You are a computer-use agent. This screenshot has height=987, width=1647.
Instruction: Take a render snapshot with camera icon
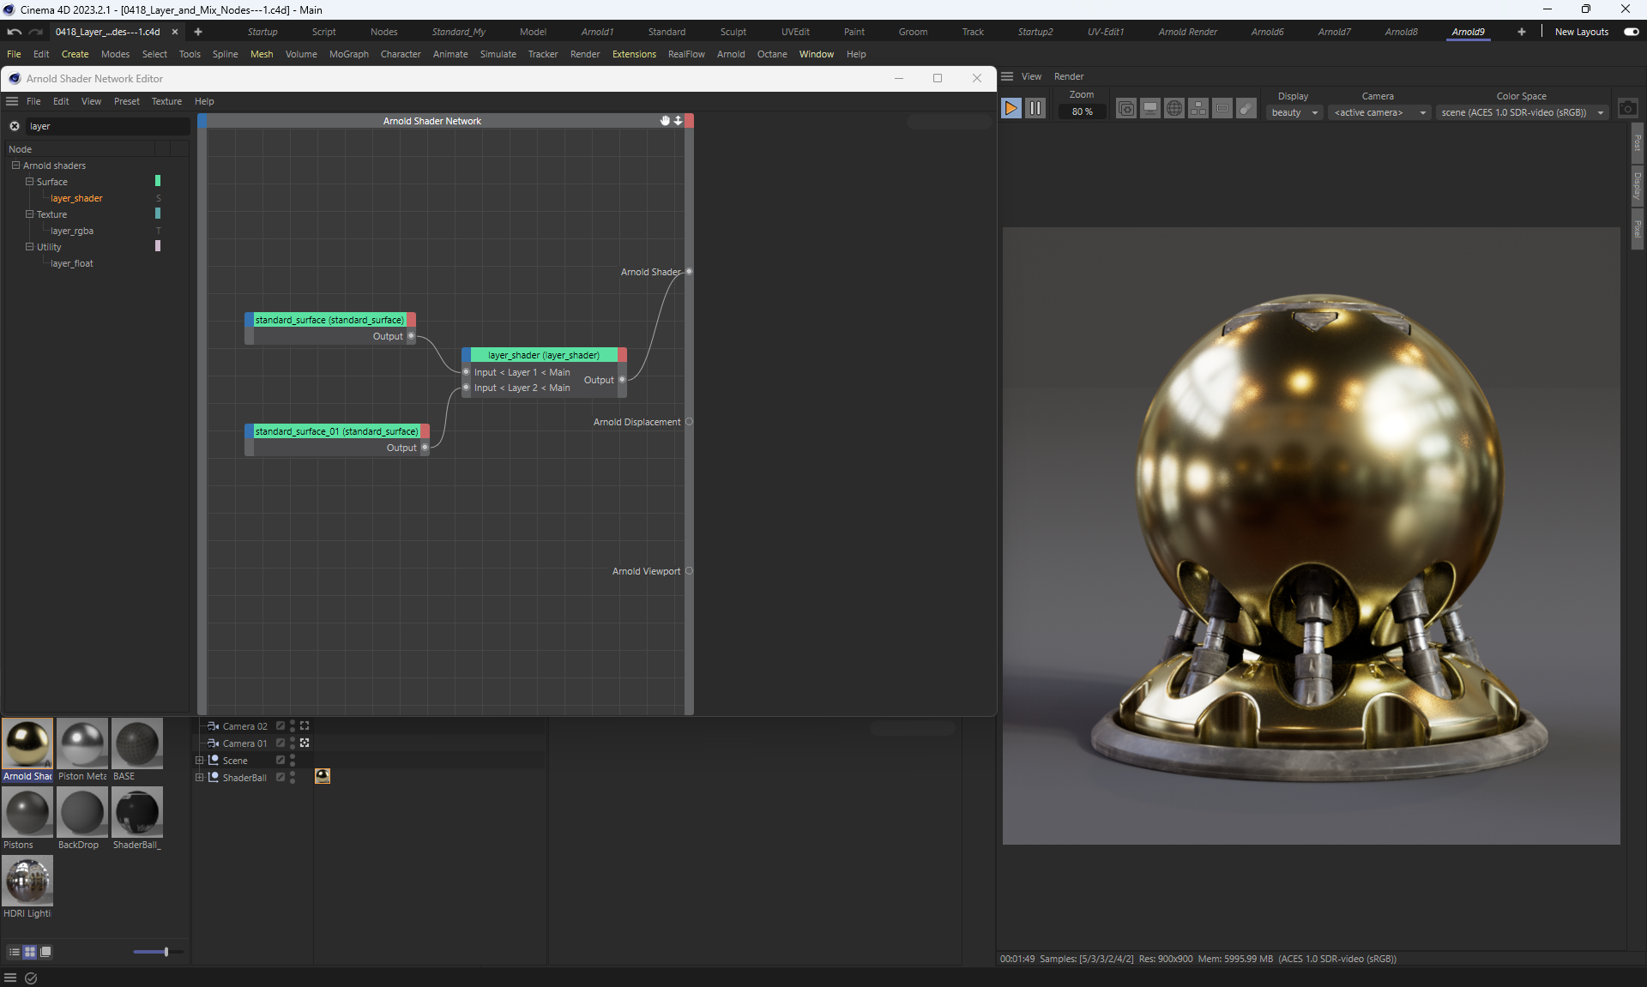point(1627,109)
